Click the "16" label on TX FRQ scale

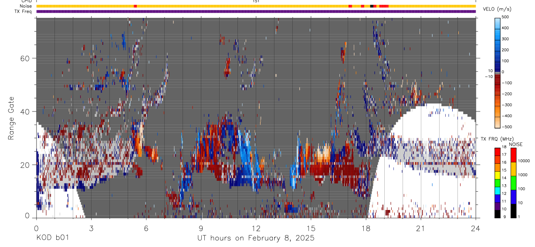[504, 162]
